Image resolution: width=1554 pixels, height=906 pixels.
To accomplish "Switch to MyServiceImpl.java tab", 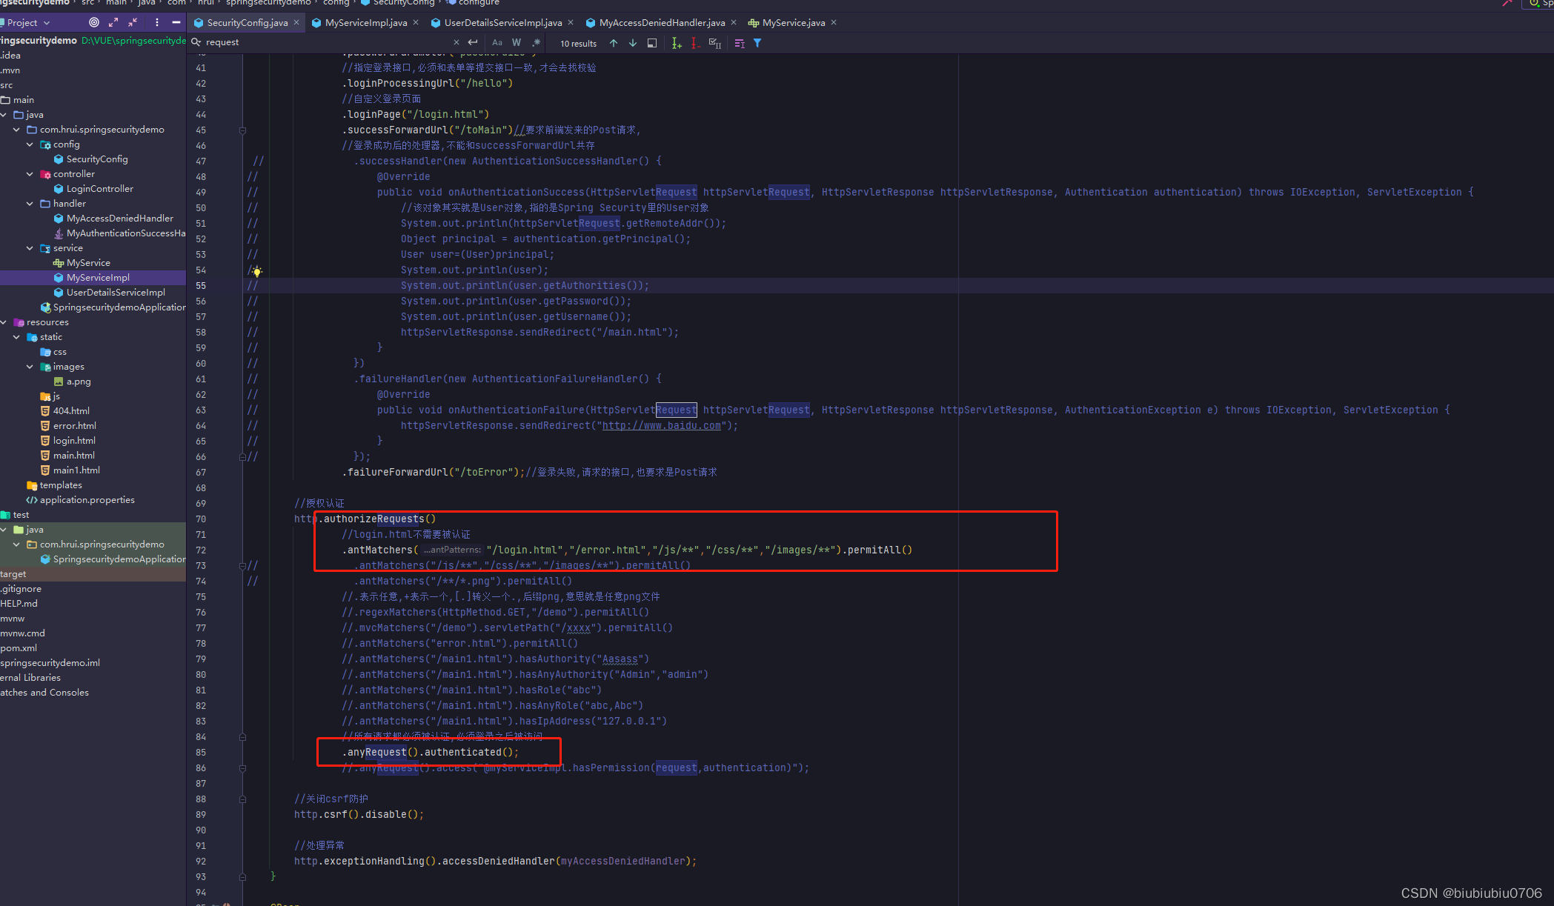I will tap(365, 23).
